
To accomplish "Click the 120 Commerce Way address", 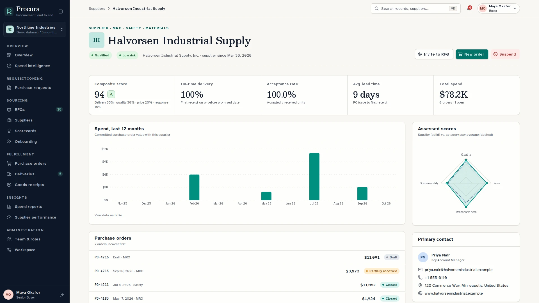I will pos(466,286).
